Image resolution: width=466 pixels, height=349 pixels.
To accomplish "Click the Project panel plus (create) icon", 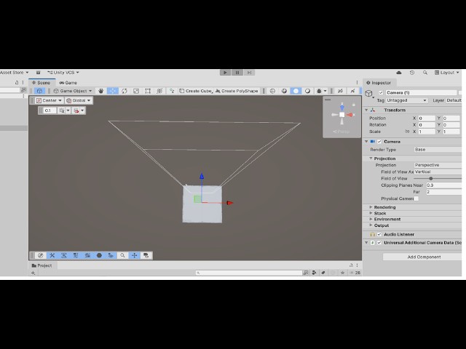I will tap(33, 273).
